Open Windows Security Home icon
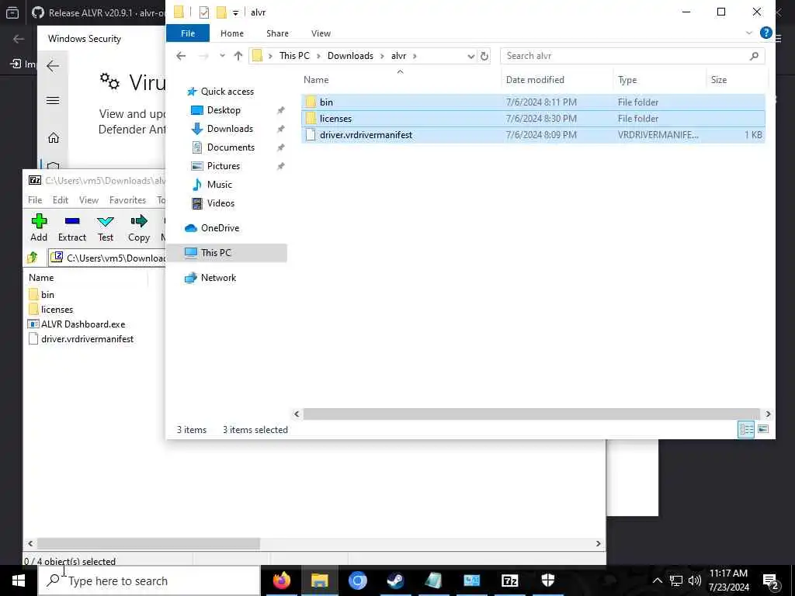 point(54,138)
